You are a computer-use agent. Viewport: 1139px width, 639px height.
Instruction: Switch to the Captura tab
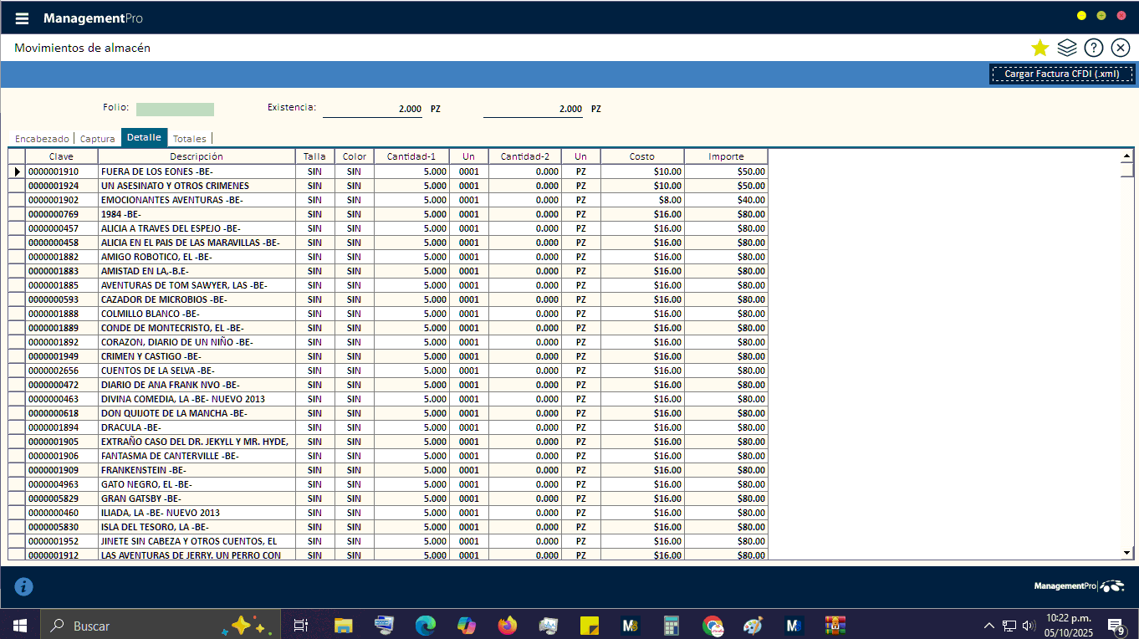coord(97,139)
